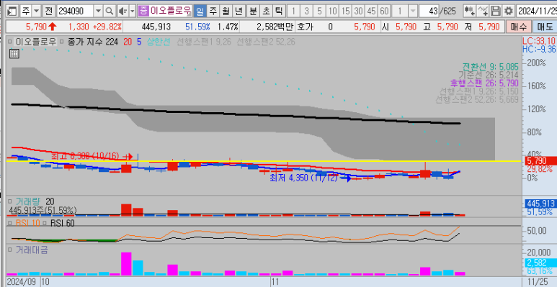Toggle the left side panel icon
557x287 pixels.
point(12,11)
